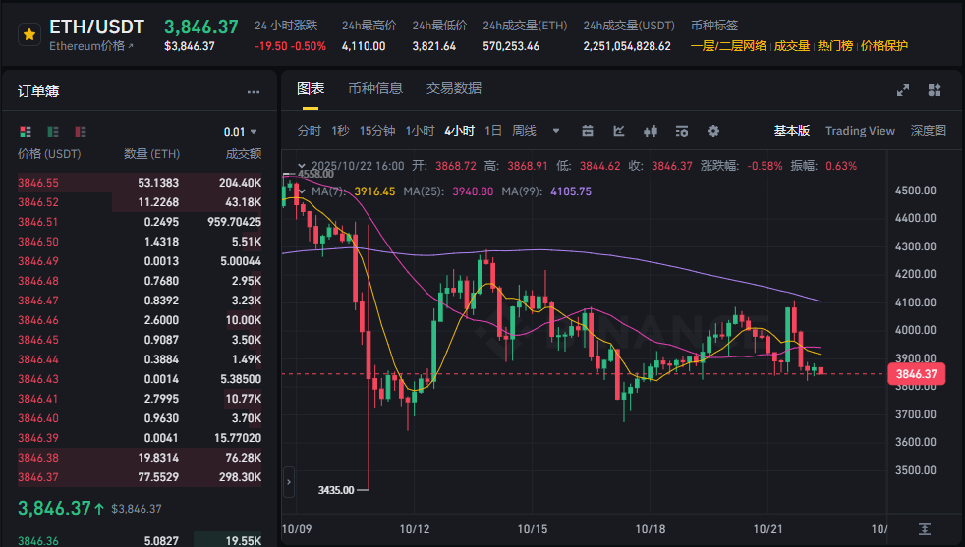Expand the left chart drawing toolbar

[289, 482]
